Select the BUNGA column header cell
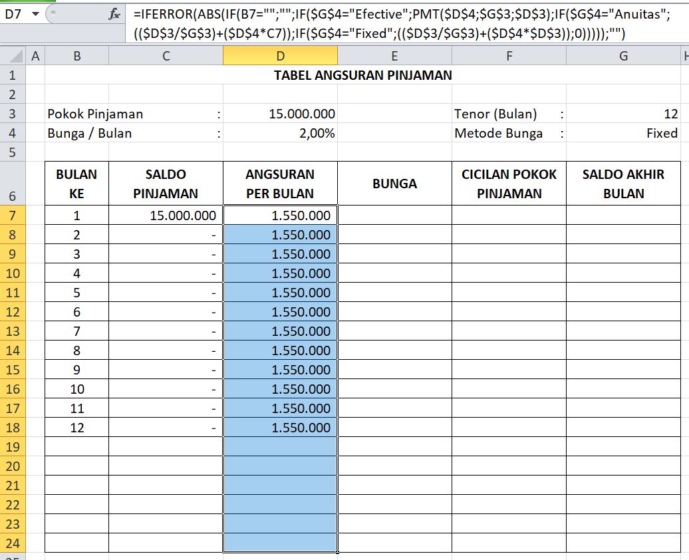The height and width of the screenshot is (560, 689). point(395,184)
